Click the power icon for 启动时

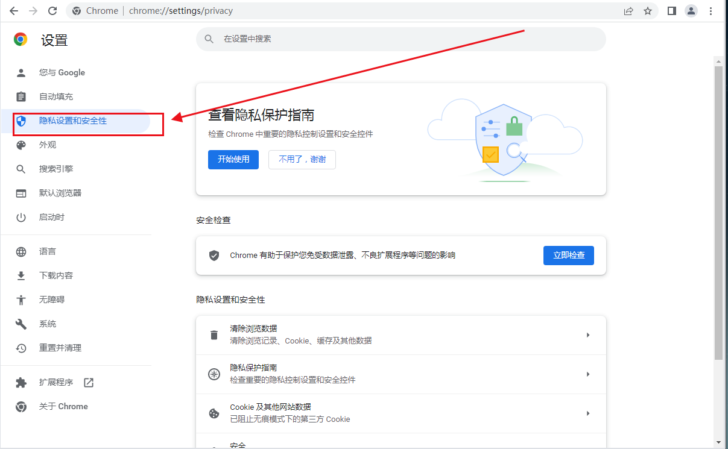[21, 218]
